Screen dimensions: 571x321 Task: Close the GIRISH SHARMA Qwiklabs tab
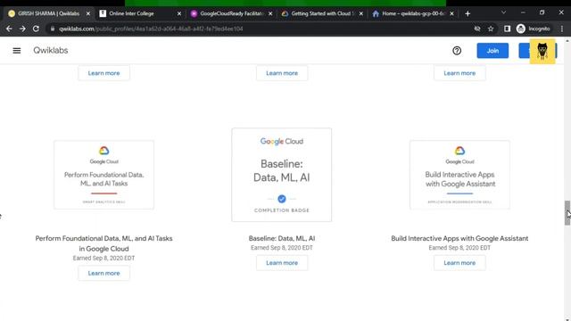[x=88, y=13]
